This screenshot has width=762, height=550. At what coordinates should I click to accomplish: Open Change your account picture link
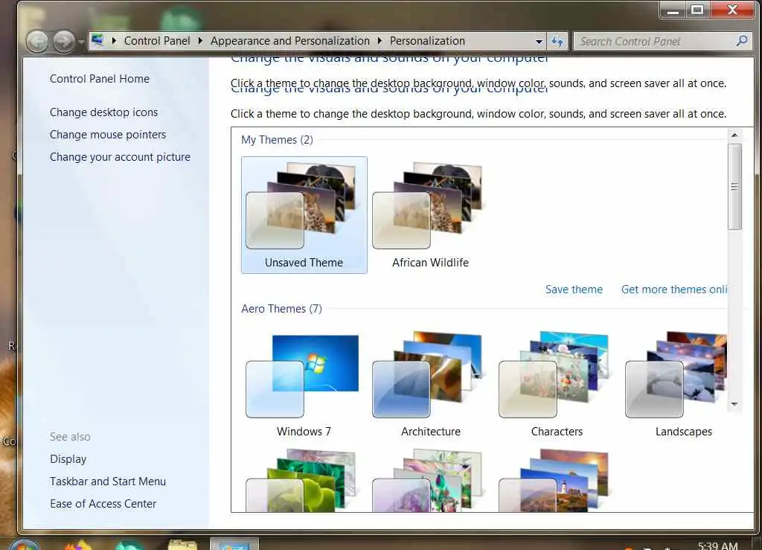pos(120,157)
